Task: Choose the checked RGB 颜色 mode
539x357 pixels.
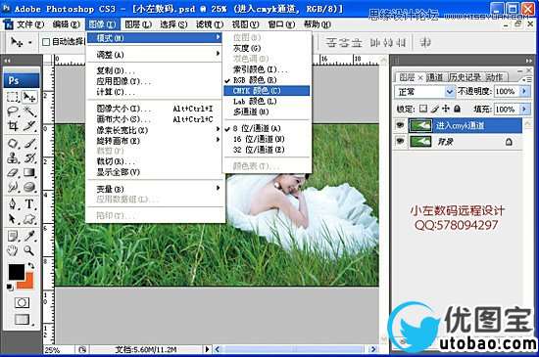Action: pos(267,80)
